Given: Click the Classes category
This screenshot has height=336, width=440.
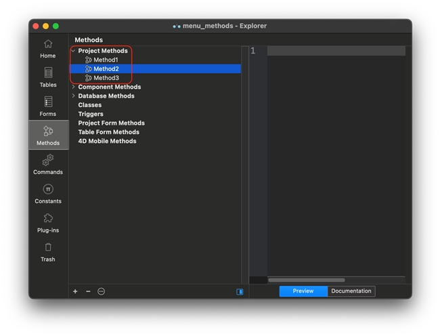Looking at the screenshot, I should click(90, 105).
